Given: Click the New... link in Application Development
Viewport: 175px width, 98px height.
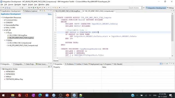Looking at the screenshot, I should (50, 14).
